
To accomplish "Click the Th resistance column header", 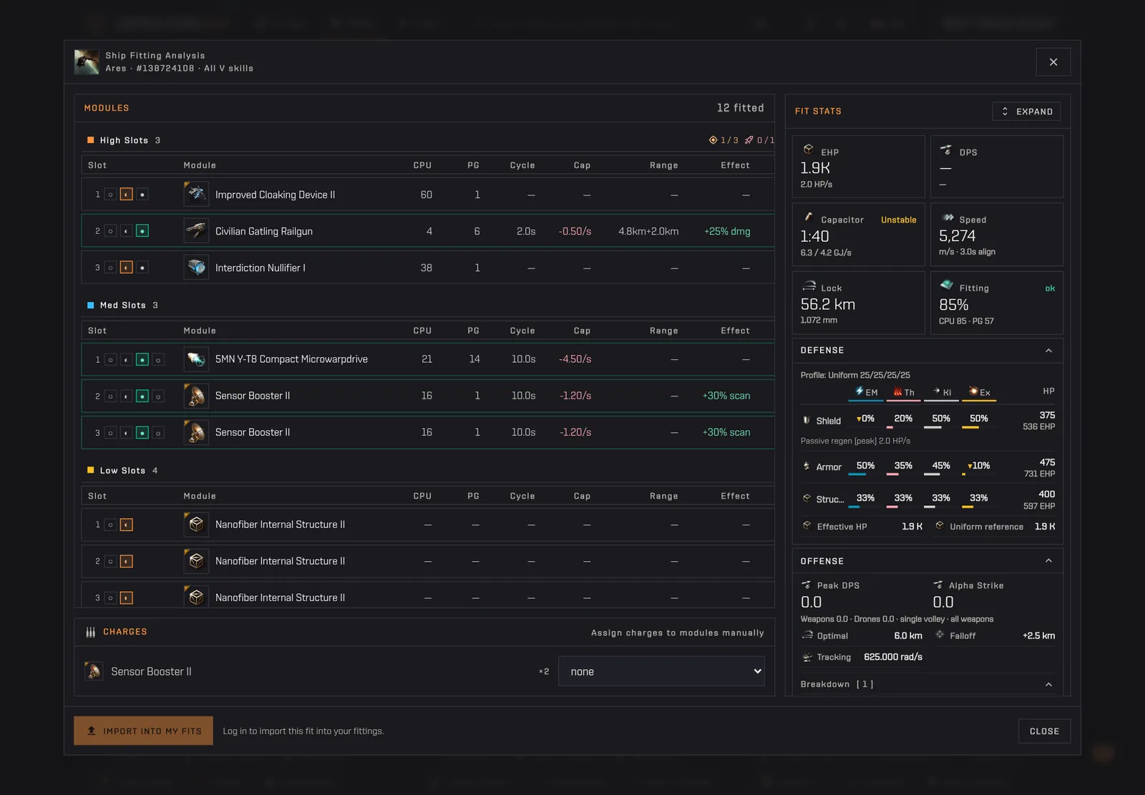I will click(904, 392).
